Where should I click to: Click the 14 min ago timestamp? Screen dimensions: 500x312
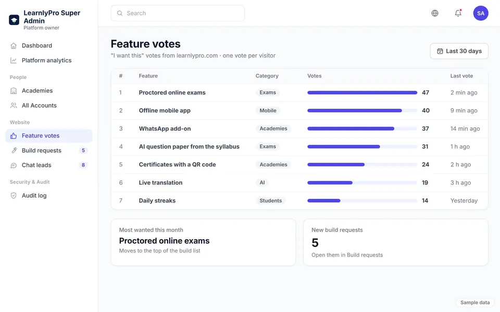[x=465, y=128]
